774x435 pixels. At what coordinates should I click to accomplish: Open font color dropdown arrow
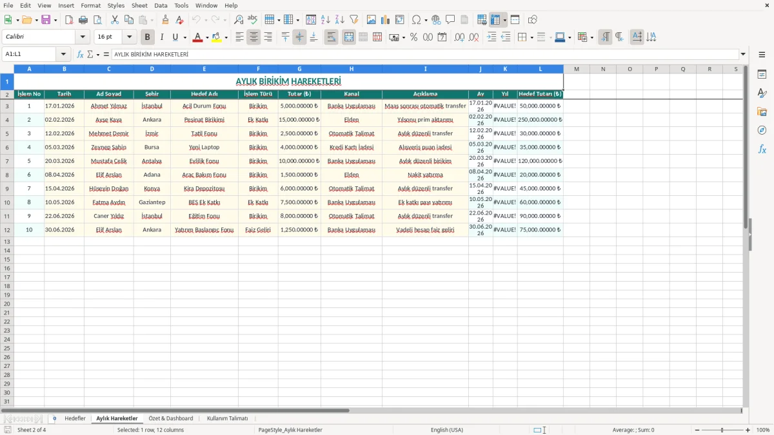207,37
